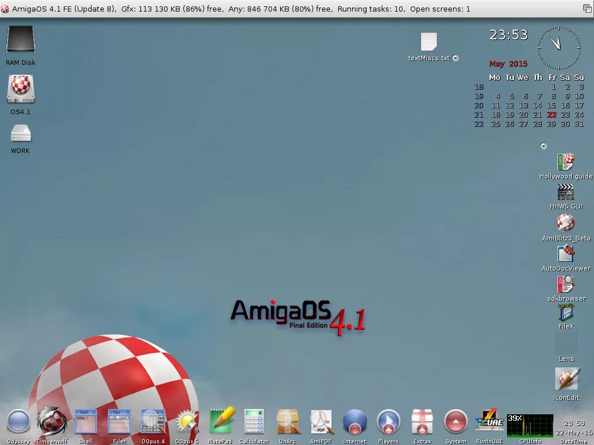Open the dropdown arrow beside textMiscs.txt
This screenshot has height=445, width=594.
point(456,59)
